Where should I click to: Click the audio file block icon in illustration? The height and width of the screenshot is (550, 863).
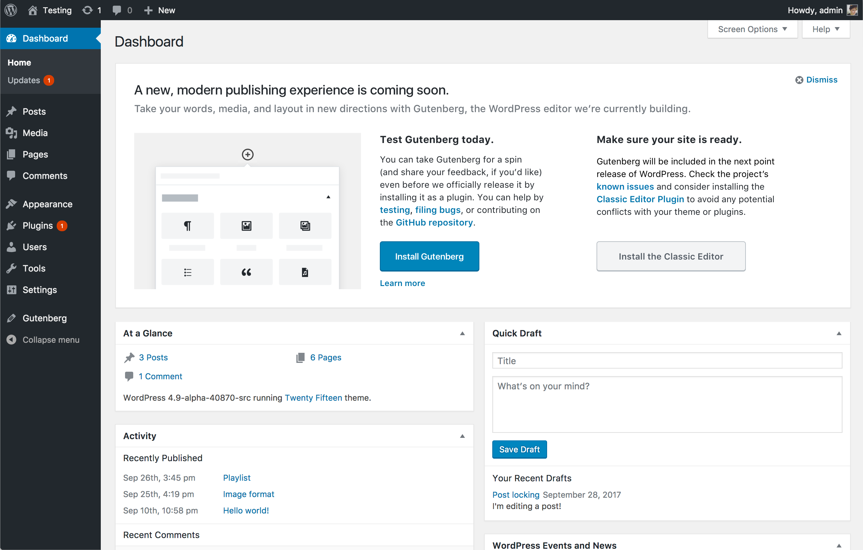pos(305,272)
